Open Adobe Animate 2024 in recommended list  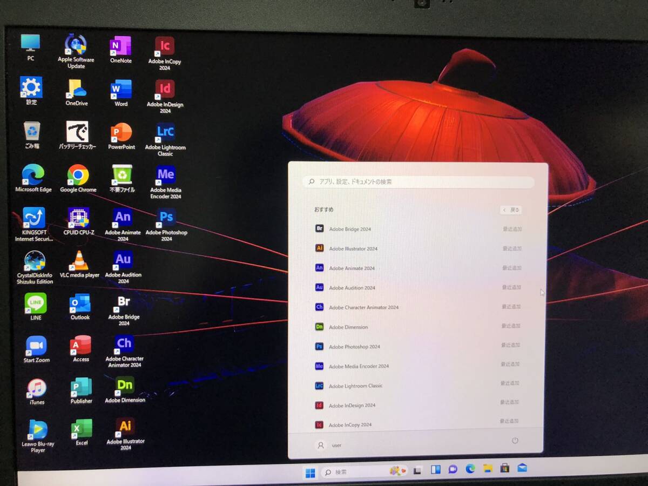418,268
